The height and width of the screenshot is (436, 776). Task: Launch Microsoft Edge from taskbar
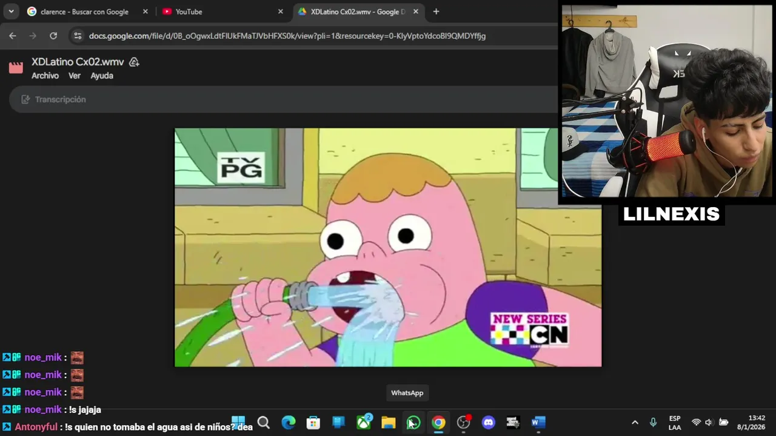(x=289, y=422)
